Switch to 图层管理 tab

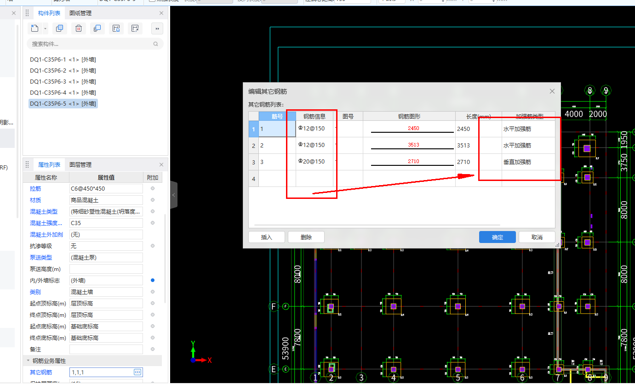[x=80, y=164]
